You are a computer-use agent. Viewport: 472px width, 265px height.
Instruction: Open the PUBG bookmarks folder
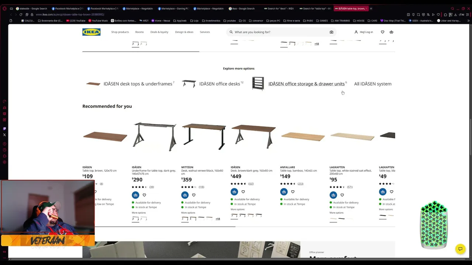[x=308, y=21]
